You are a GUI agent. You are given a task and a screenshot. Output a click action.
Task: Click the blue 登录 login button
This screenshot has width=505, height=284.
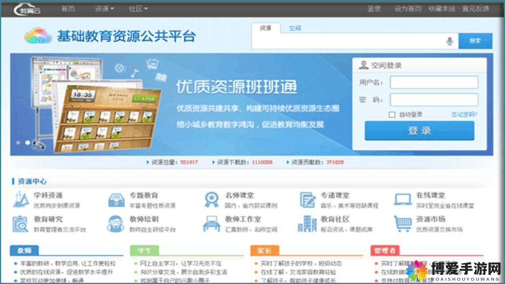coord(419,131)
